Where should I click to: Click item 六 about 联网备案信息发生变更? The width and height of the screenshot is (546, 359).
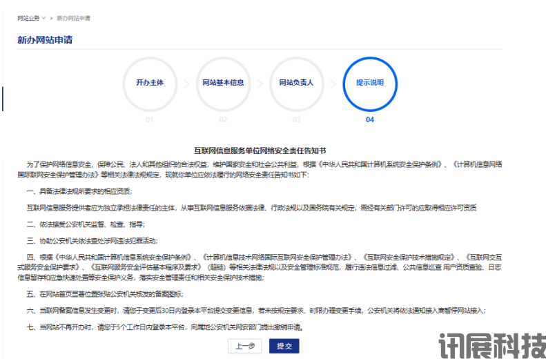[x=256, y=310]
